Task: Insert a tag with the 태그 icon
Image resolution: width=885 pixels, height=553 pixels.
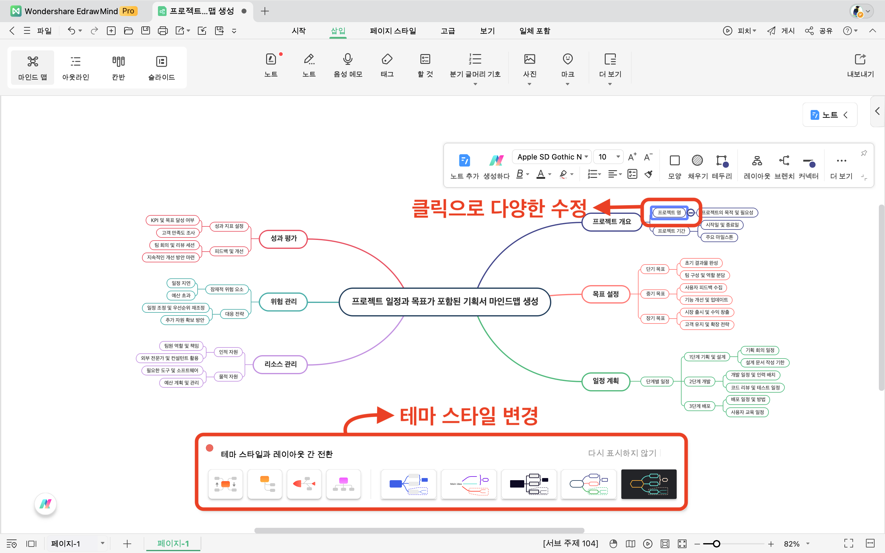Action: pyautogui.click(x=387, y=59)
